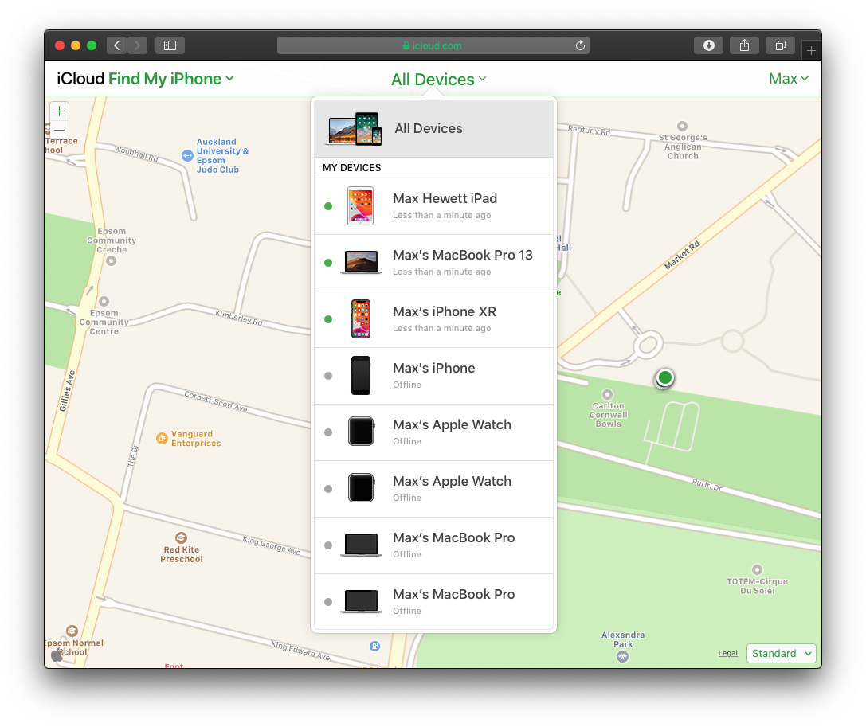
Task: Click the Red Kite Preschool marker
Action: 181,537
